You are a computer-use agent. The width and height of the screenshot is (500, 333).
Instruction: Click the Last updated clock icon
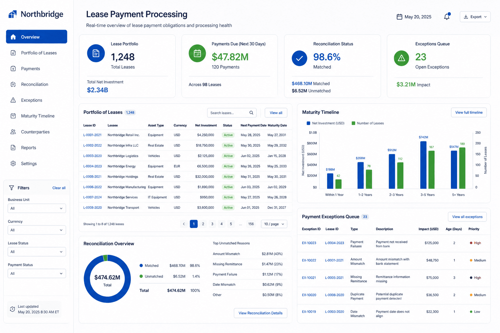[12, 309]
